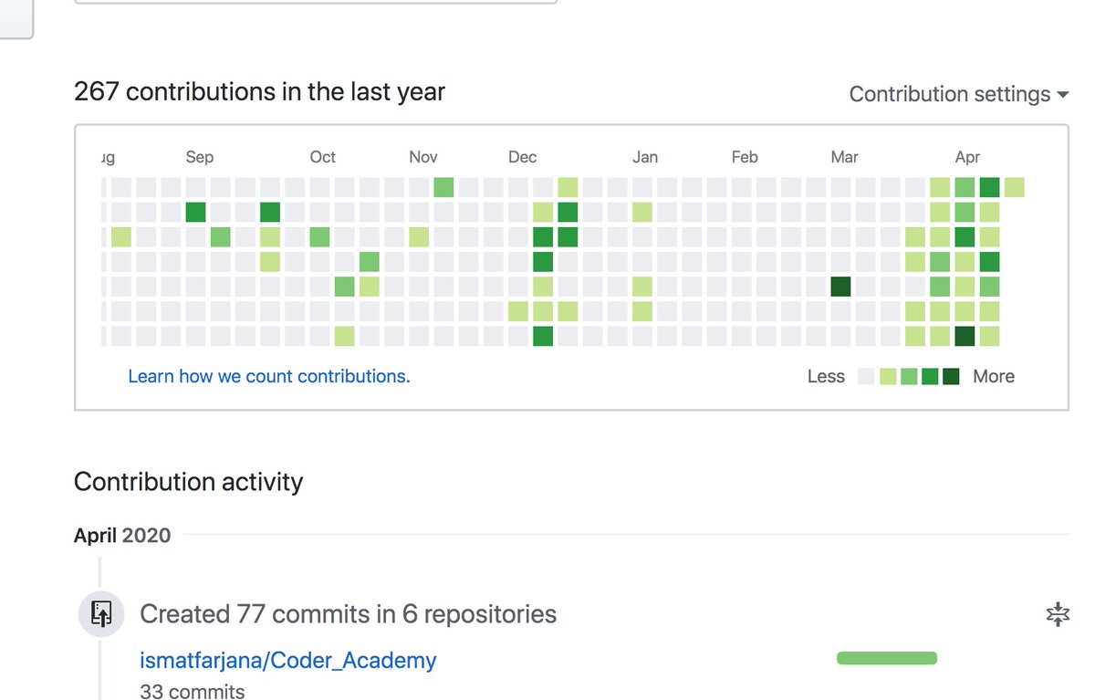Image resolution: width=1095 pixels, height=700 pixels.
Task: Click the Sep month label
Action: (199, 157)
